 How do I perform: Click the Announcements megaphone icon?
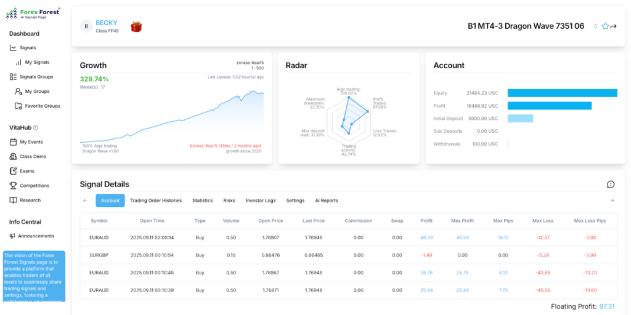point(13,236)
